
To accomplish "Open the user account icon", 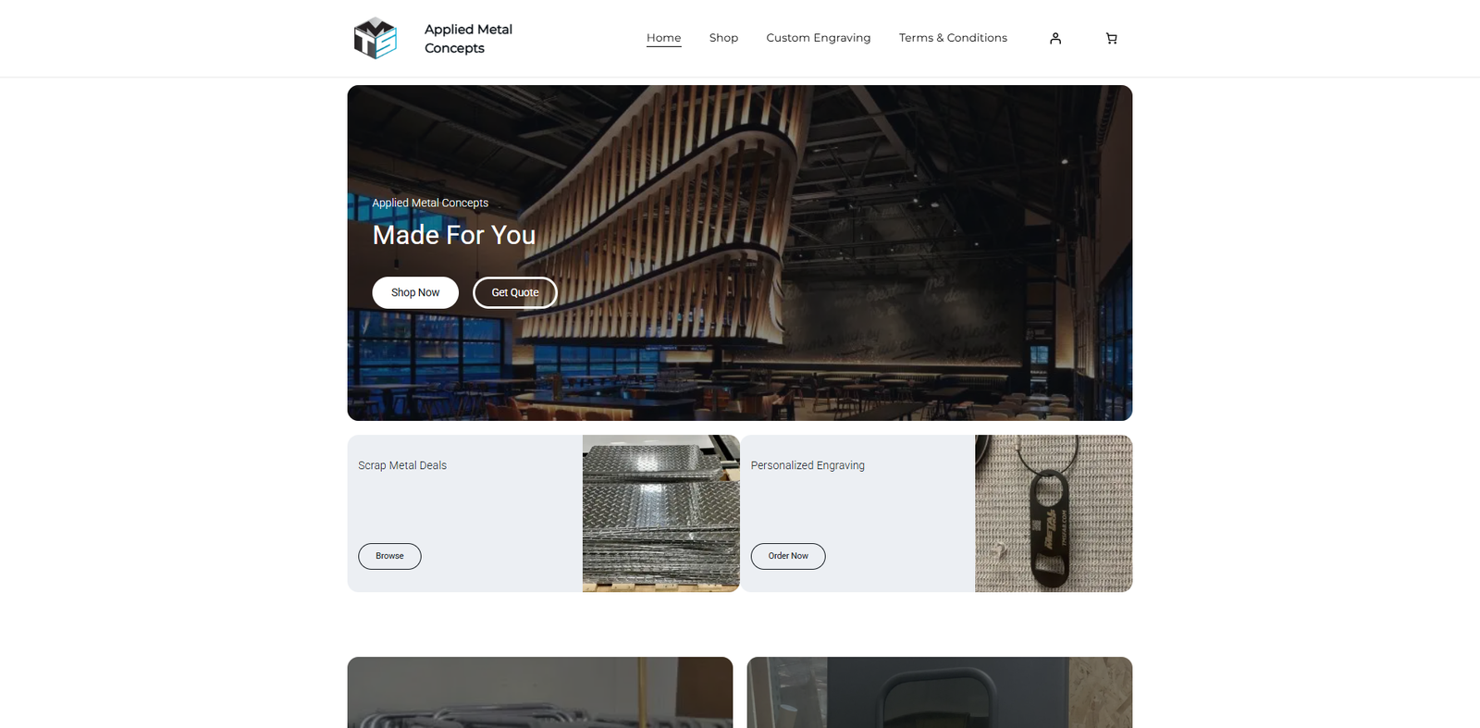I will coord(1055,38).
